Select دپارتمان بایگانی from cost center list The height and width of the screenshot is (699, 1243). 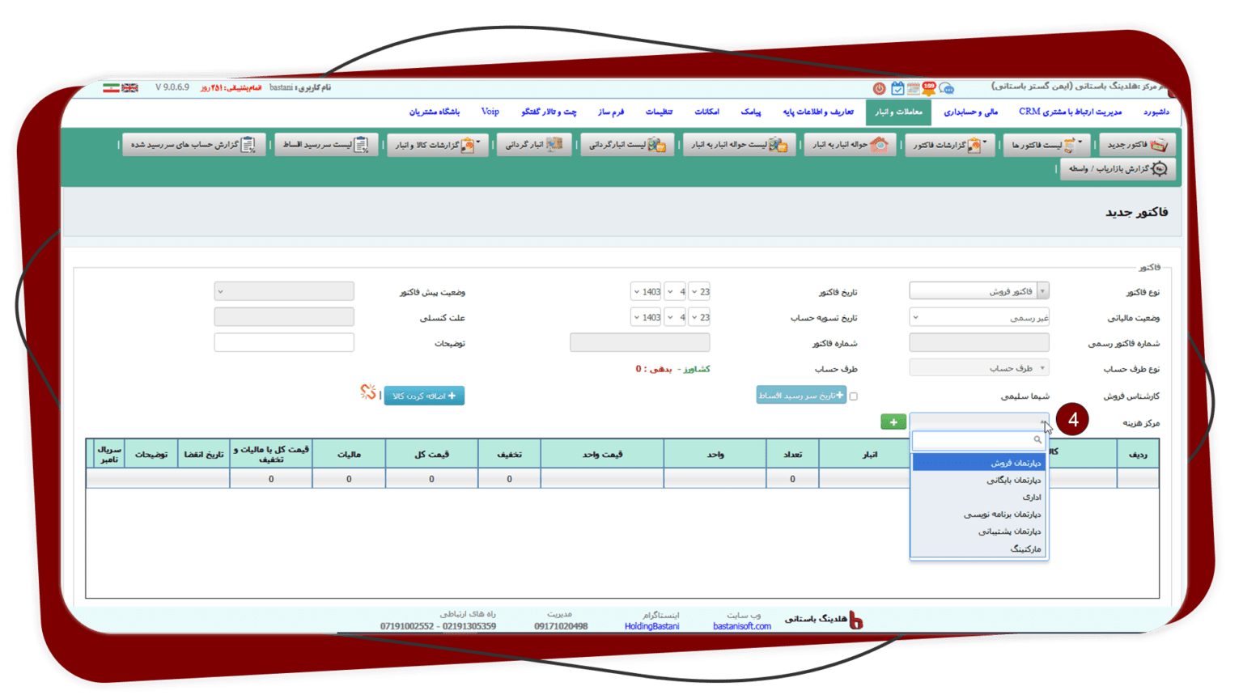(979, 480)
